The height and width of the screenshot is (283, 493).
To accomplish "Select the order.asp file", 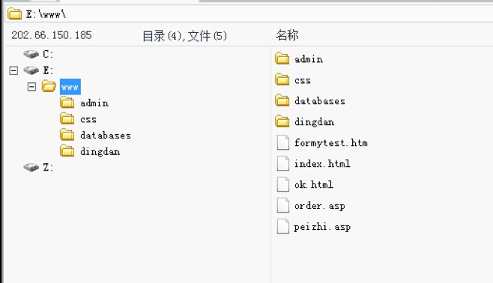I will click(x=319, y=206).
